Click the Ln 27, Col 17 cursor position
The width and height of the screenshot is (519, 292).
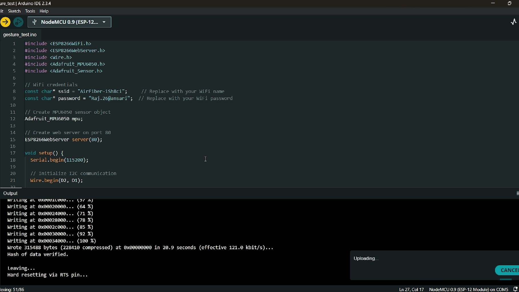click(411, 289)
